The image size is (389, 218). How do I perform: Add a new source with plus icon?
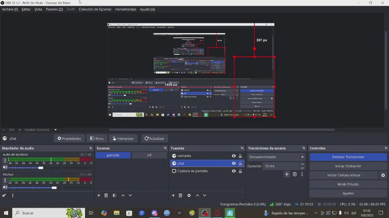click(173, 196)
